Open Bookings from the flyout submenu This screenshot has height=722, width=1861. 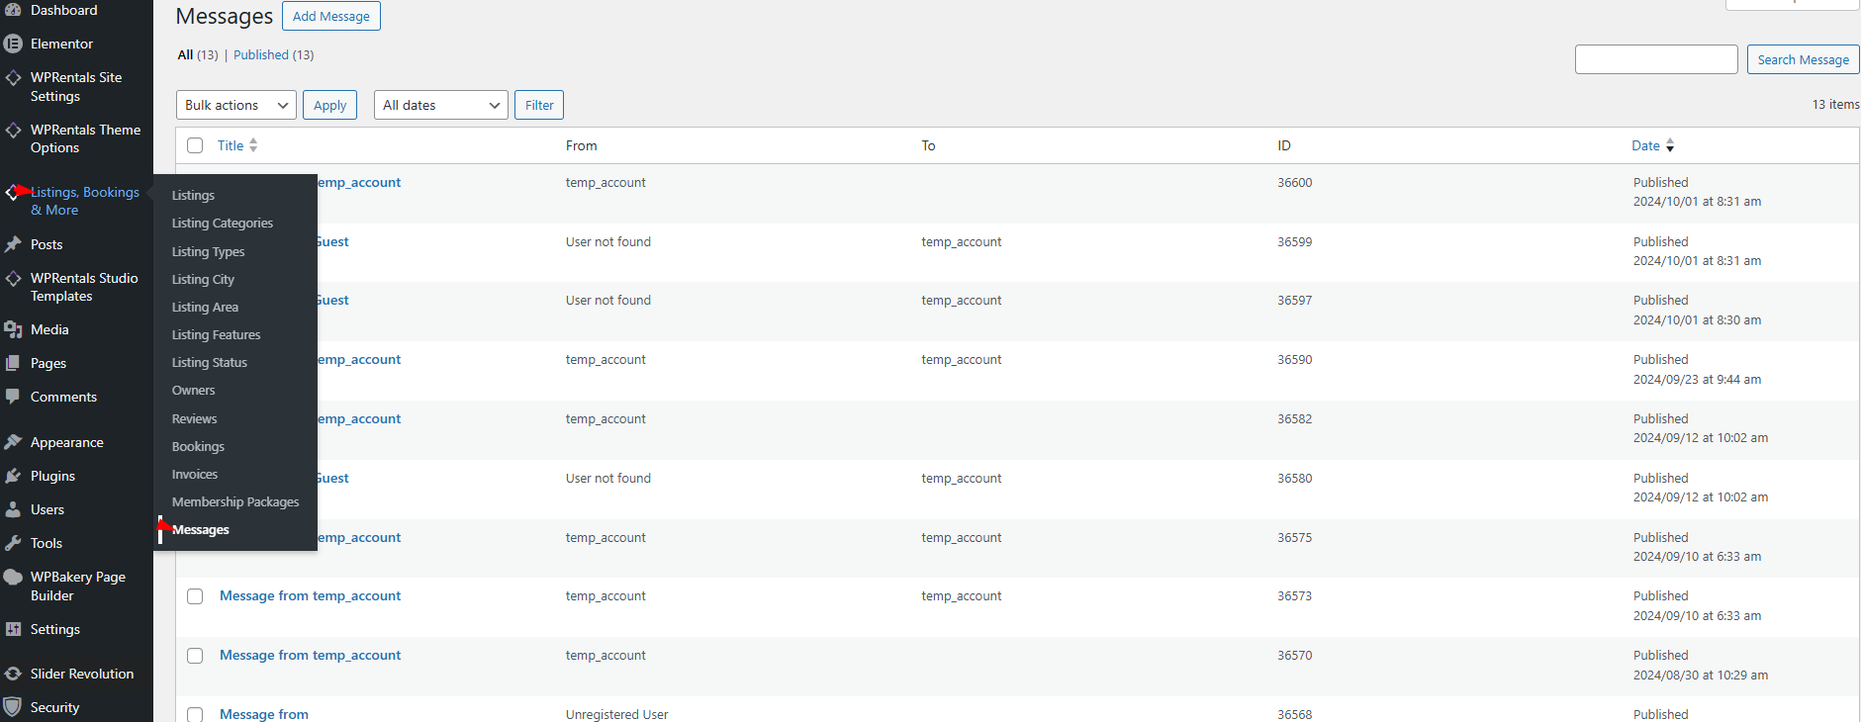click(x=198, y=447)
